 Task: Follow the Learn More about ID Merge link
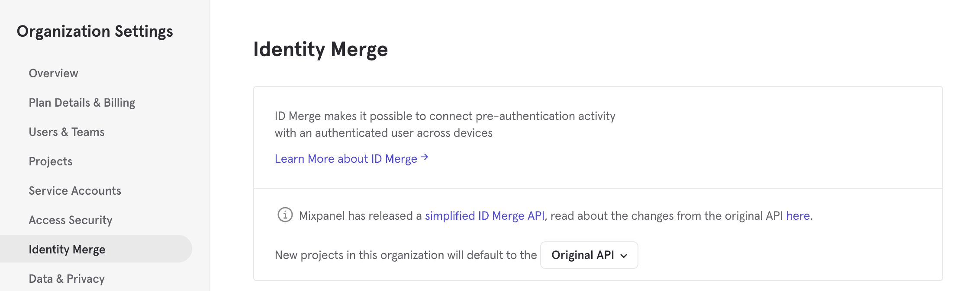click(x=346, y=159)
